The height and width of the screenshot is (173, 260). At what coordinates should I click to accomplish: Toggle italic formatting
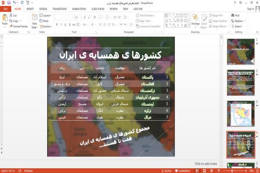pyautogui.click(x=61, y=25)
